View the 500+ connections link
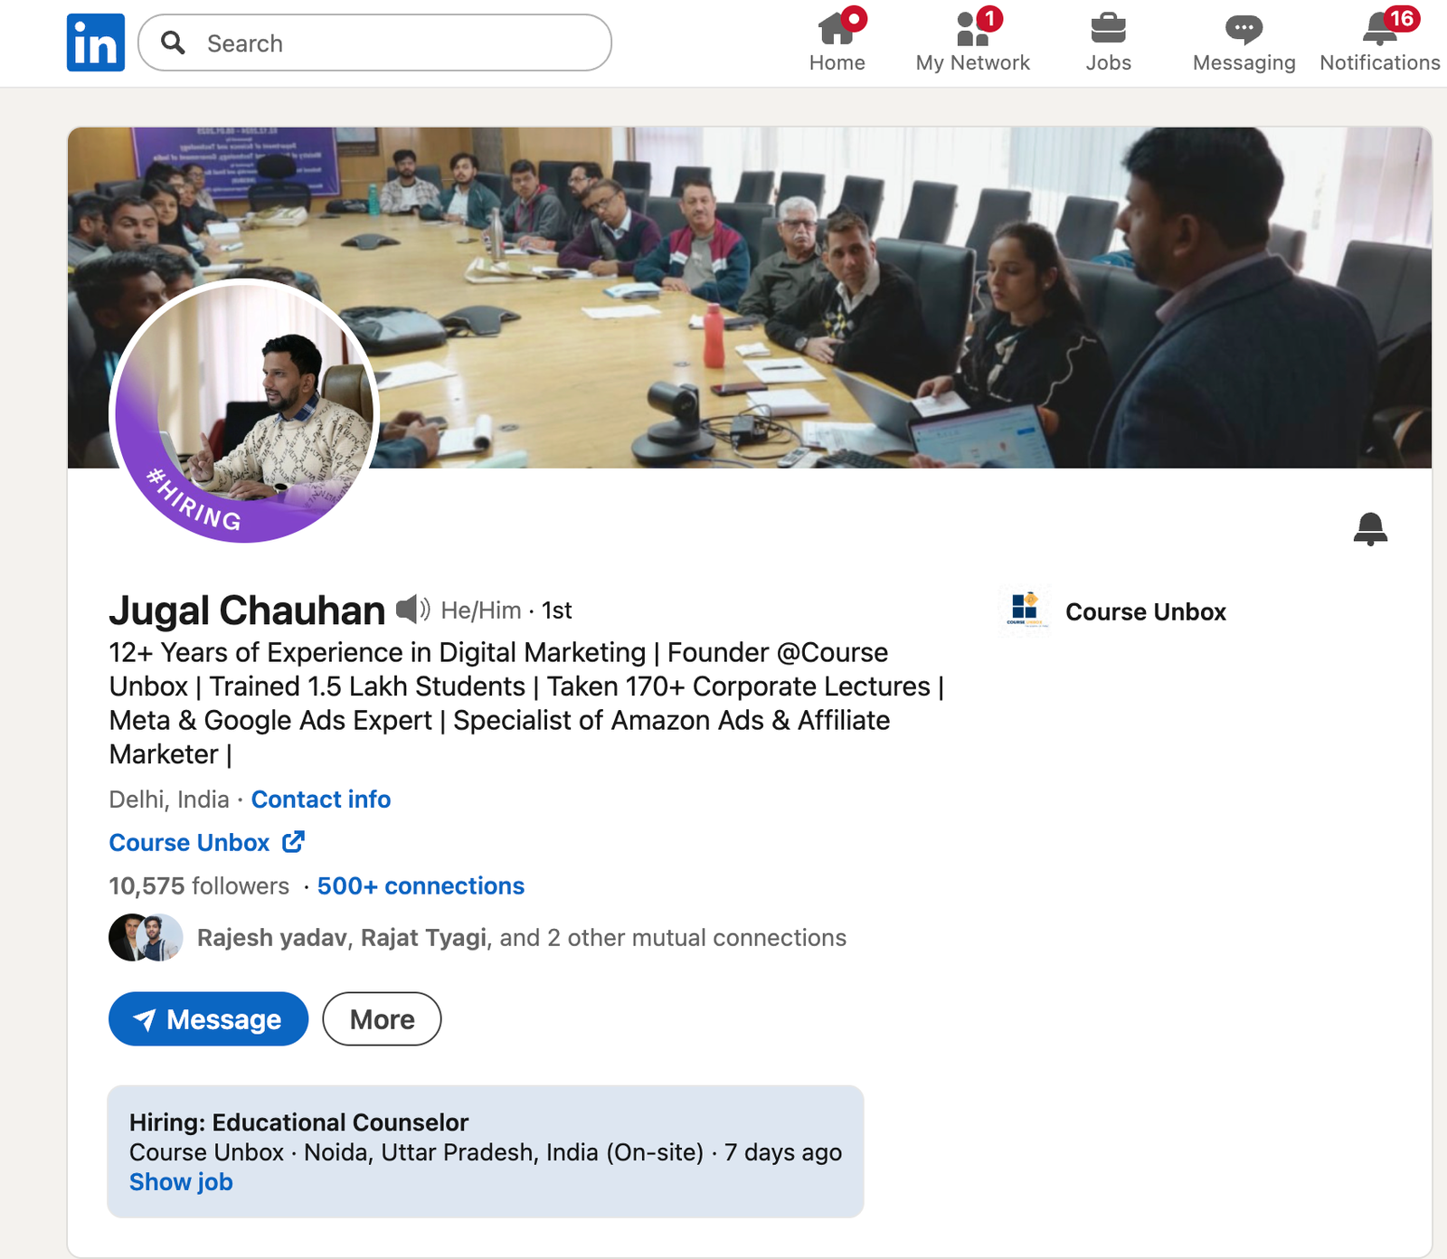This screenshot has height=1259, width=1447. pyautogui.click(x=421, y=886)
